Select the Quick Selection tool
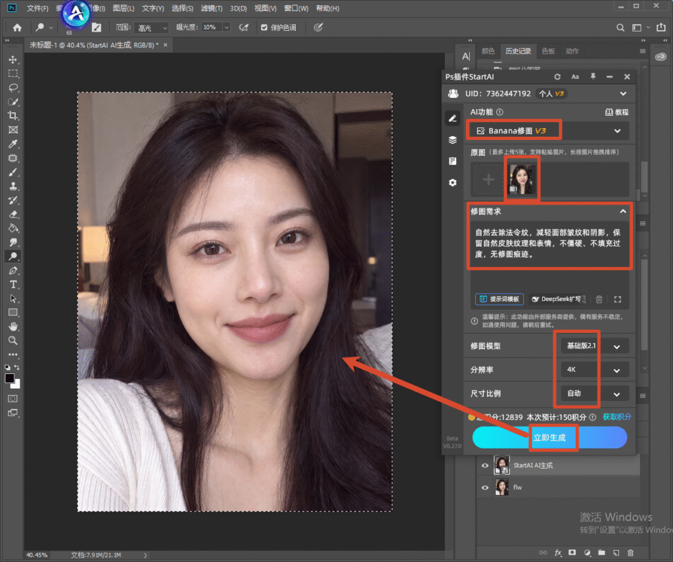Screen dimensions: 673x562 tap(13, 102)
